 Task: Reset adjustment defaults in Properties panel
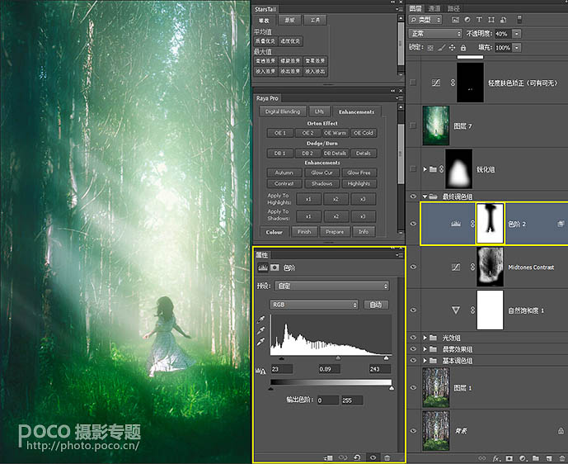pos(357,458)
